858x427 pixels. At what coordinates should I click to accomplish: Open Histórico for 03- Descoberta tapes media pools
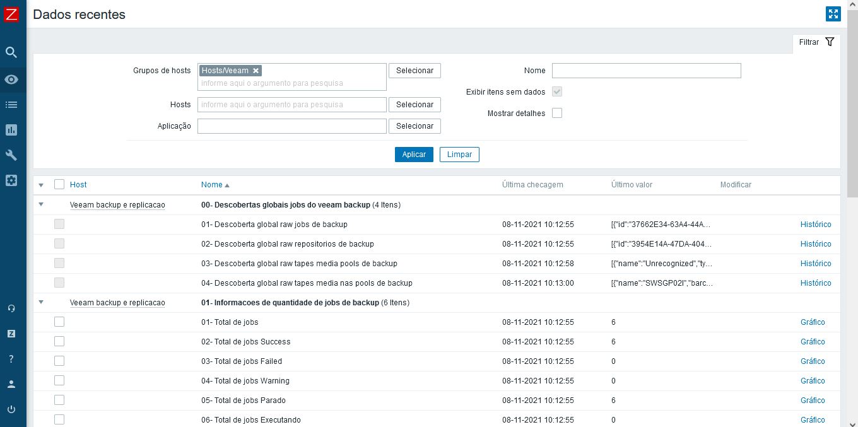tap(816, 264)
